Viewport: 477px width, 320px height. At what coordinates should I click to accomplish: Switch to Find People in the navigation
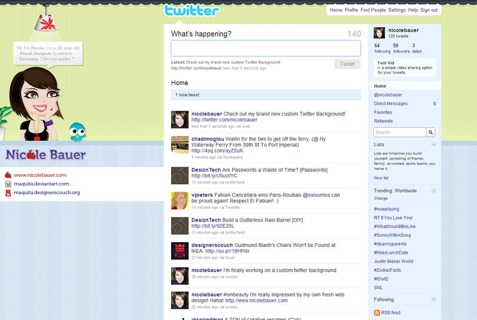click(373, 10)
